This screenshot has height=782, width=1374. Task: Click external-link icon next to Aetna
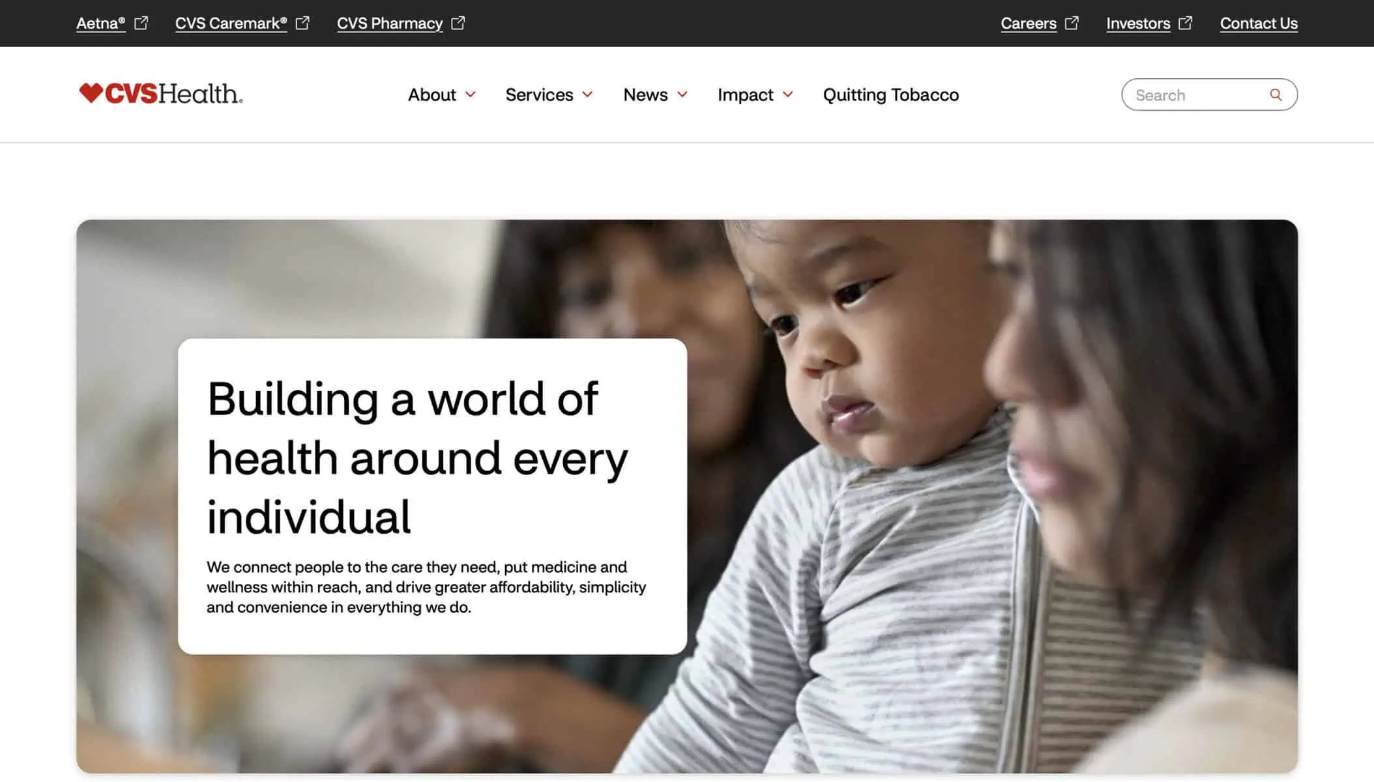tap(141, 23)
